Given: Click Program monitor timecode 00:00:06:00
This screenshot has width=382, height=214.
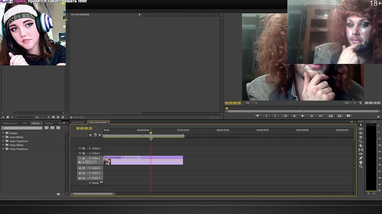Looking at the screenshot, I should pos(233,103).
